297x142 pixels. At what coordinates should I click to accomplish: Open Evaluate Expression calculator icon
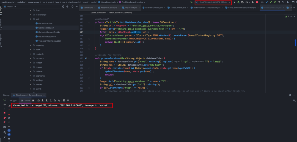tap(64, 100)
